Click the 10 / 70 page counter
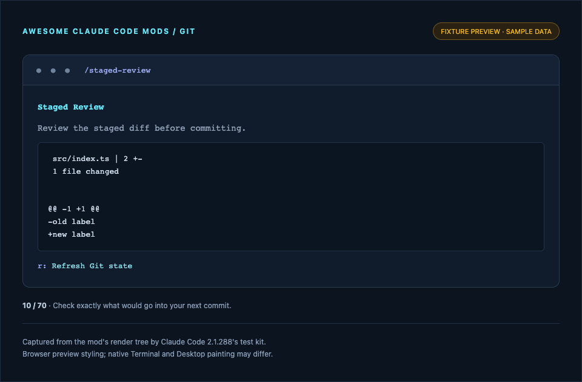Viewport: 582px width, 382px height. pos(35,306)
